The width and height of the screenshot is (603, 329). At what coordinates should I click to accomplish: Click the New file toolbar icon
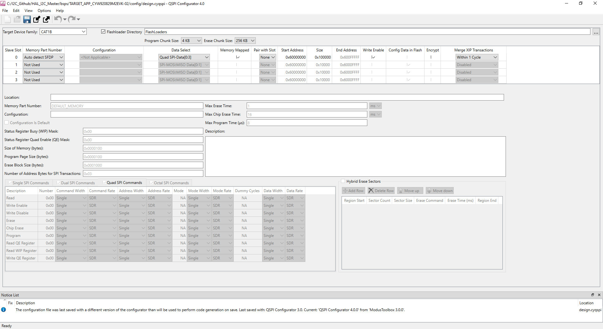(x=8, y=19)
